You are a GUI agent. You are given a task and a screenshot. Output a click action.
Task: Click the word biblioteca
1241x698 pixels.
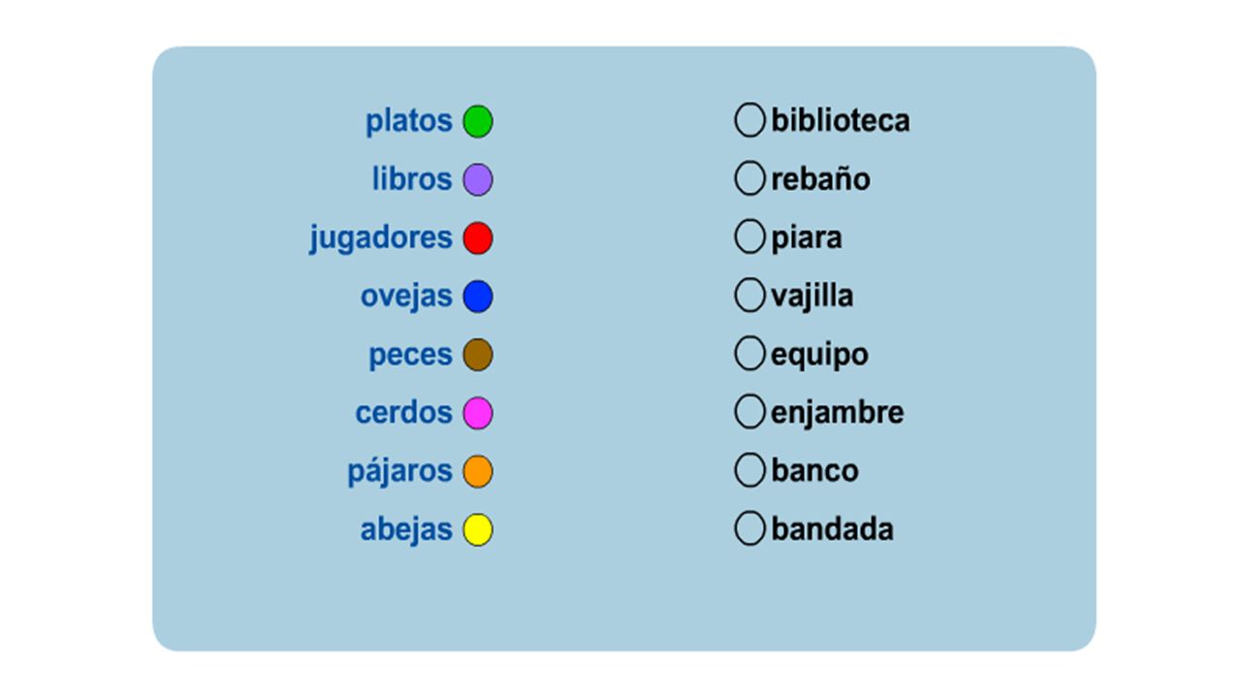tap(841, 121)
